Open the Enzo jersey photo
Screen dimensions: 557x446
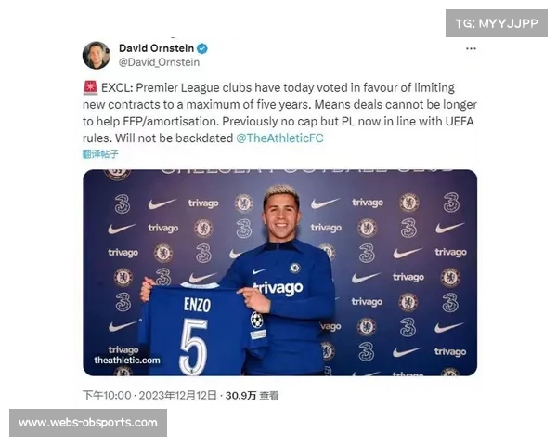[x=279, y=272]
